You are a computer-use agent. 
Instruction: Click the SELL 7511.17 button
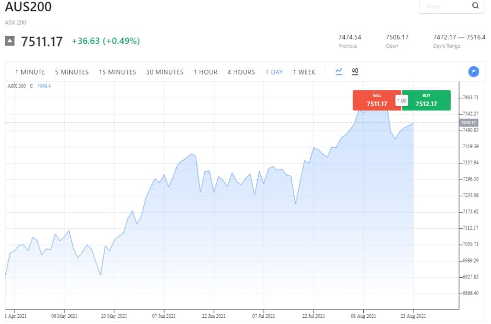[x=377, y=100]
